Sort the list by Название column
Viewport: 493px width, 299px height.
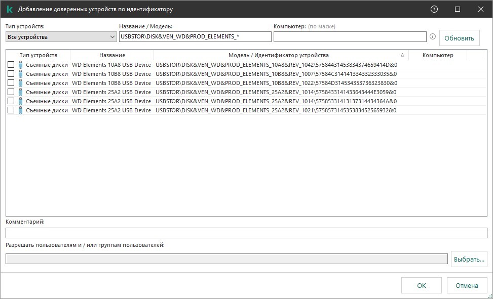[x=112, y=55]
